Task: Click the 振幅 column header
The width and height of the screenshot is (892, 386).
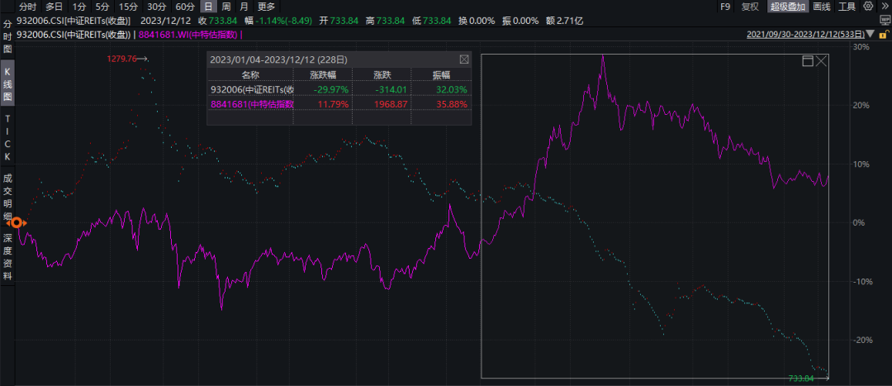Action: coord(441,74)
